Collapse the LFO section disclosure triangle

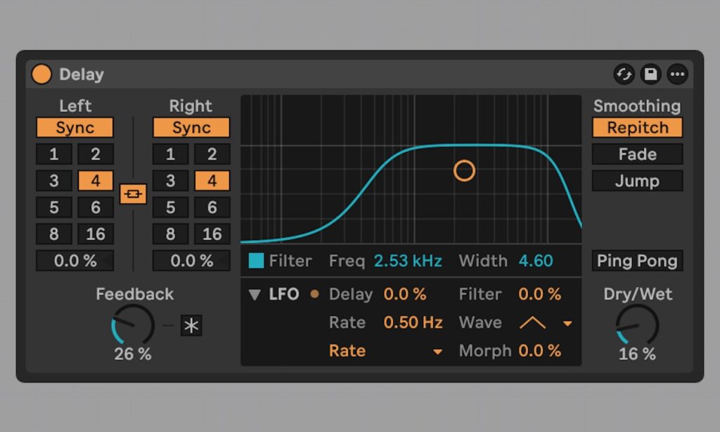(256, 294)
